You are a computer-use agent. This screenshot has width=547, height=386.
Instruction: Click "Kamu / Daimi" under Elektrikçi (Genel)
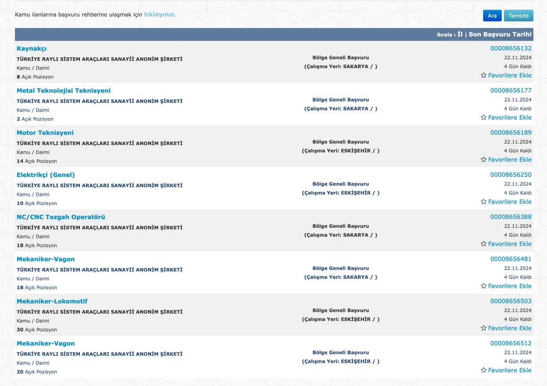pyautogui.click(x=33, y=194)
